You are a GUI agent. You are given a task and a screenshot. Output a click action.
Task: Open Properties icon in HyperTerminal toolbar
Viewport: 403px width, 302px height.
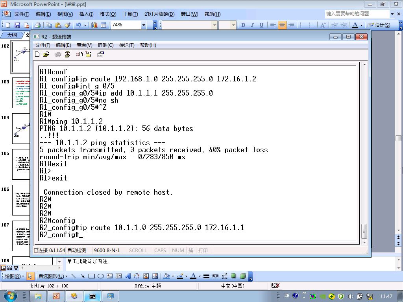point(100,54)
